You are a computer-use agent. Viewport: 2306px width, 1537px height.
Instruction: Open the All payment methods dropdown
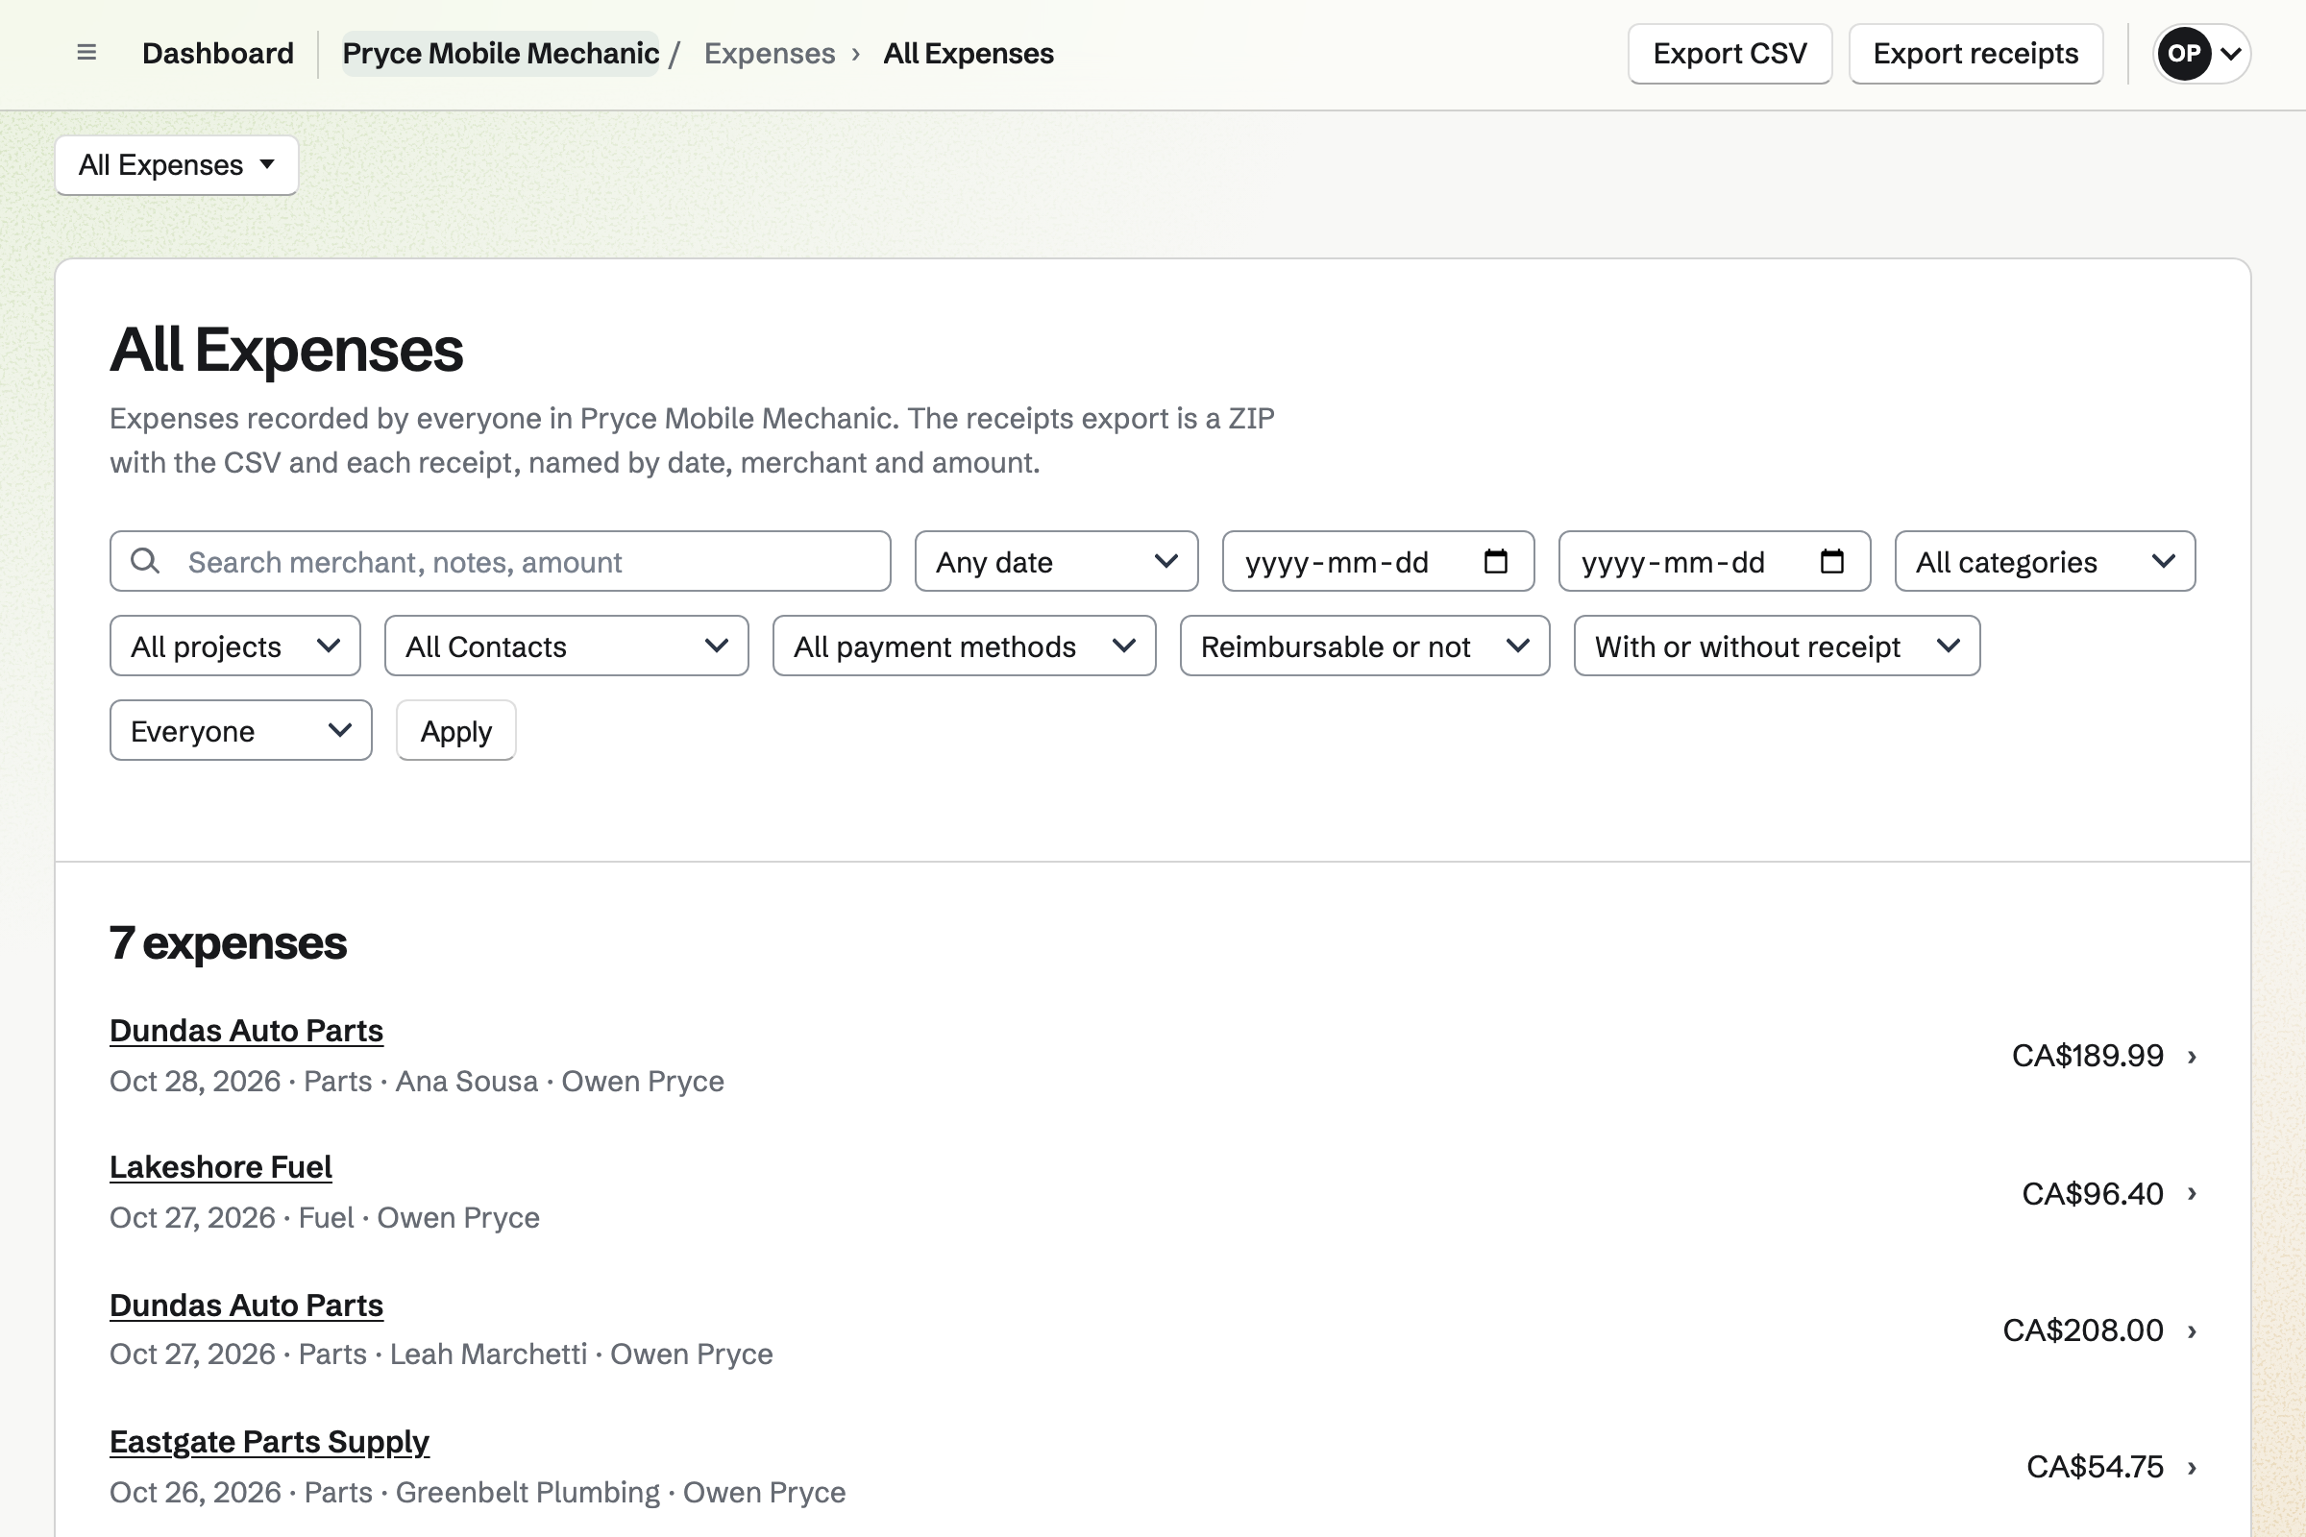[x=964, y=646]
